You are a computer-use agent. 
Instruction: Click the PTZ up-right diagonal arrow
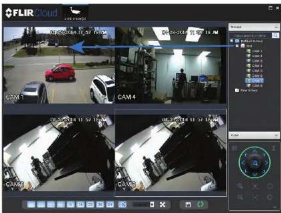[x=263, y=155]
